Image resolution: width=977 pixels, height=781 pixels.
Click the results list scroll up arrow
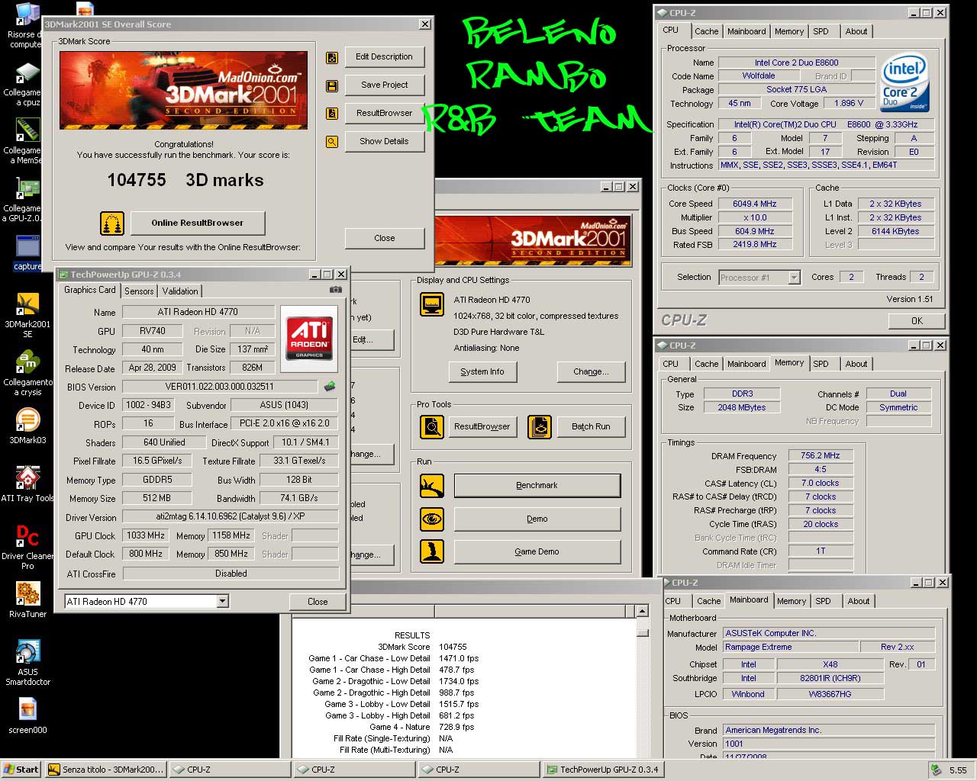(642, 612)
